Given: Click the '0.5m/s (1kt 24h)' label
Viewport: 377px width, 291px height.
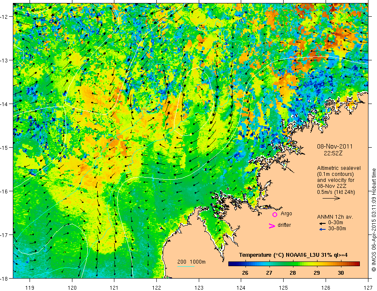Looking at the screenshot, I should pyautogui.click(x=336, y=192).
